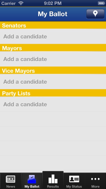Open the Results bar chart icon
The width and height of the screenshot is (106, 189).
pos(53,179)
